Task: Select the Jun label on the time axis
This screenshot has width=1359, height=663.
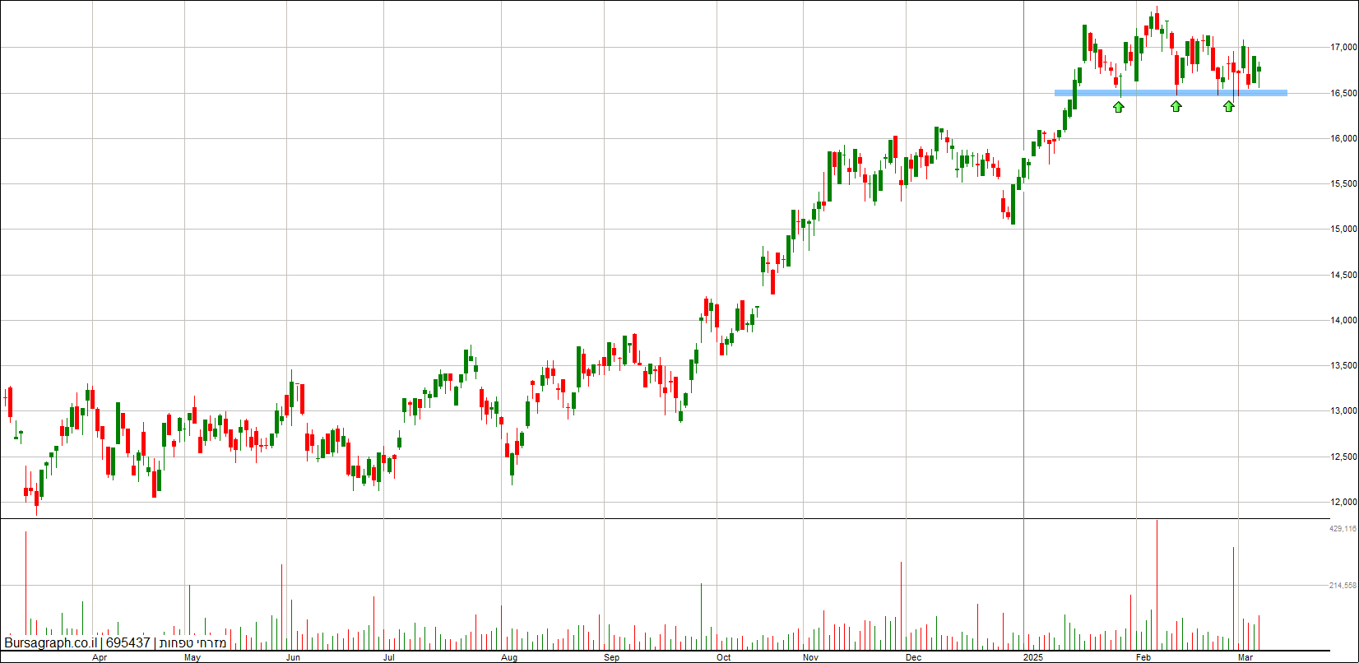Action: 293,657
